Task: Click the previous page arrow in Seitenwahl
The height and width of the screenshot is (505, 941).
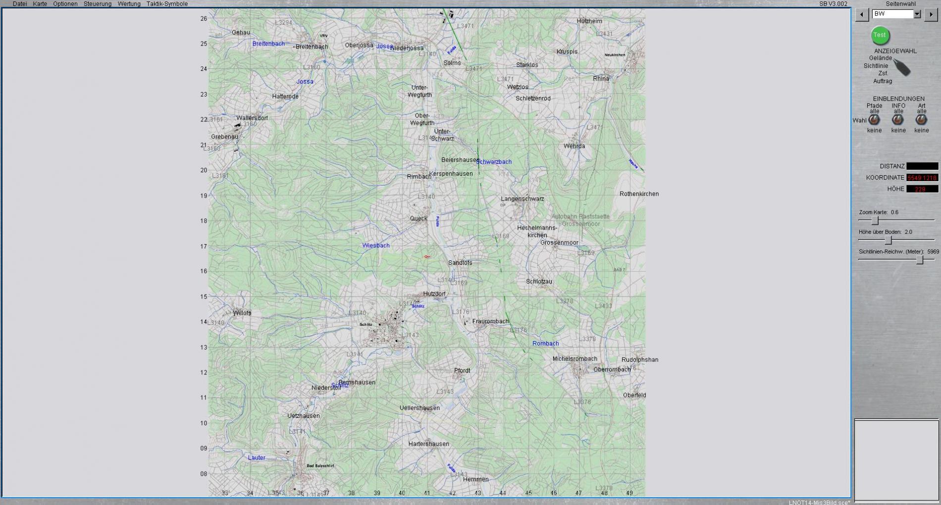Action: point(862,15)
